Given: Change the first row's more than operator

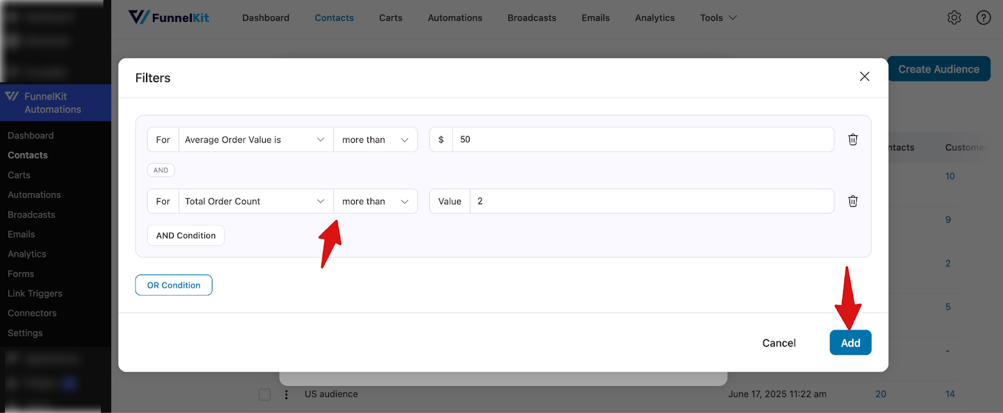Looking at the screenshot, I should pos(375,140).
